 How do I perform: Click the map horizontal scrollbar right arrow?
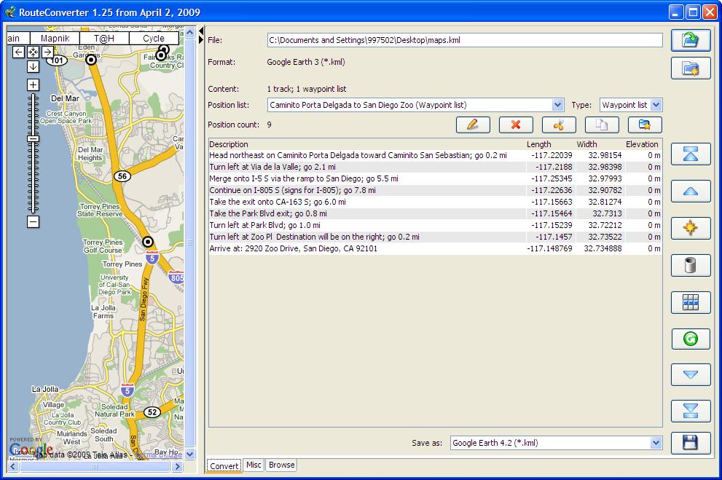(x=177, y=466)
